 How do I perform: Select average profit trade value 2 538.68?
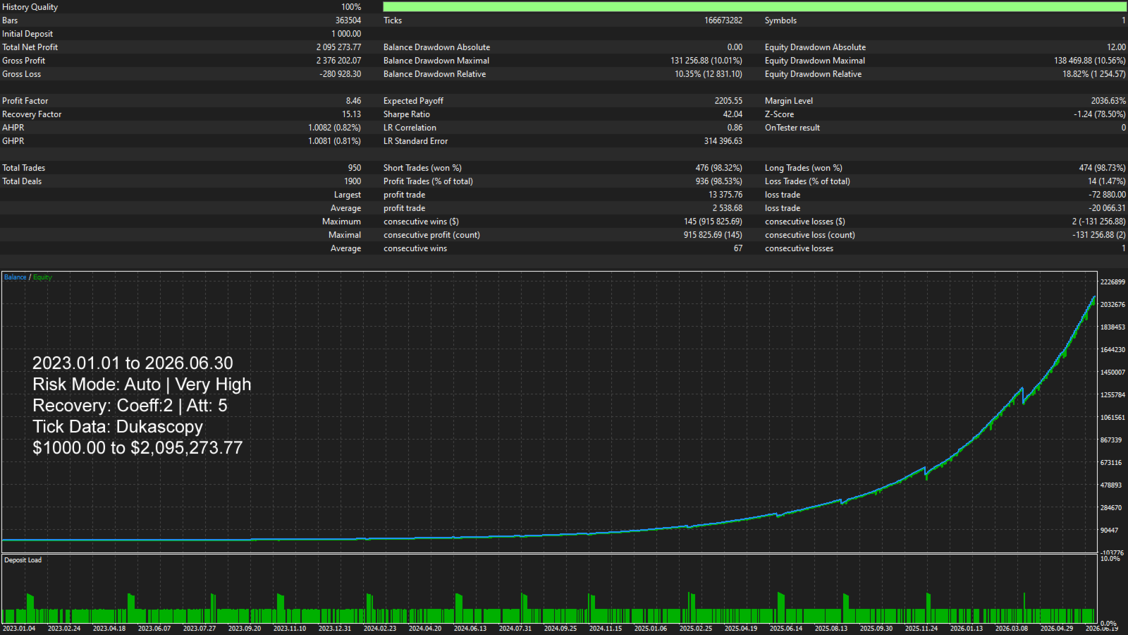pos(728,208)
